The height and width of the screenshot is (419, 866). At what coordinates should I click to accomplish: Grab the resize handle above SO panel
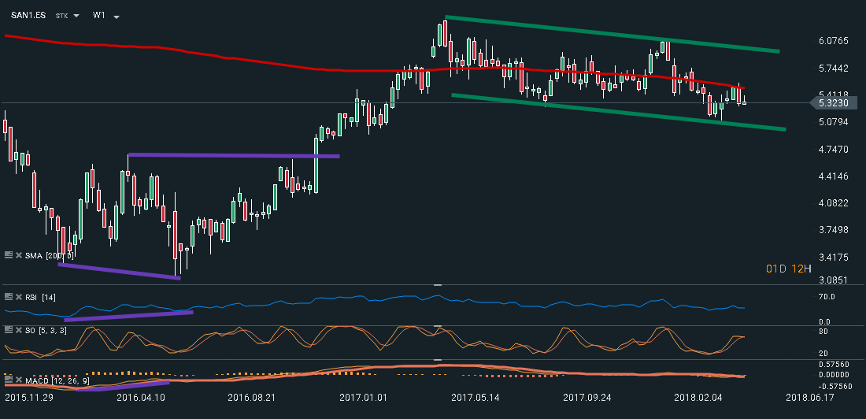click(438, 325)
